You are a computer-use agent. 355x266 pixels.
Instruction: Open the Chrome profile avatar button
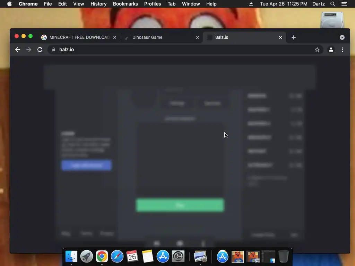[331, 50]
